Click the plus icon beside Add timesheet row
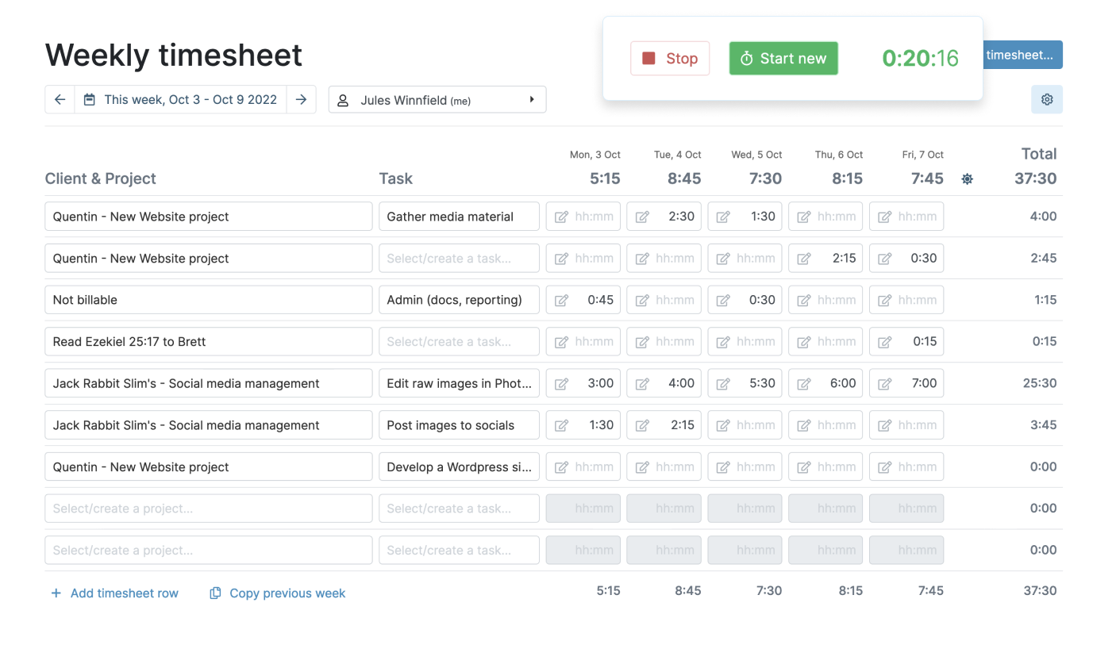The width and height of the screenshot is (1116, 668). pos(56,593)
